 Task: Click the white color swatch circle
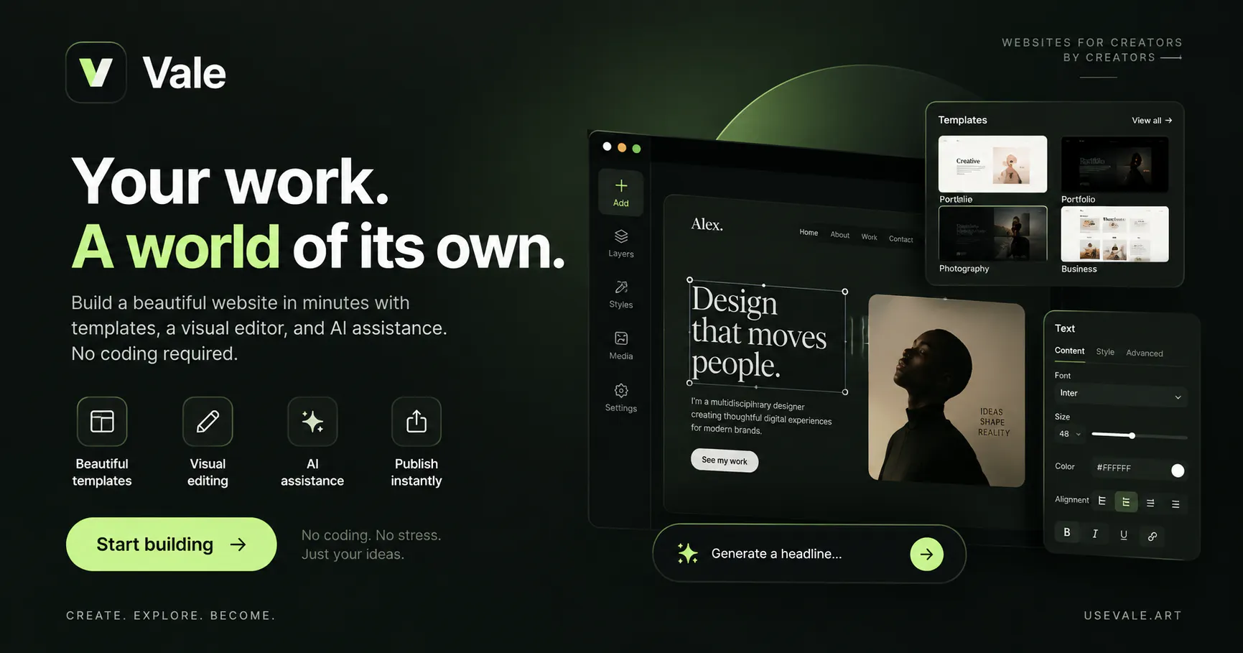(1178, 471)
